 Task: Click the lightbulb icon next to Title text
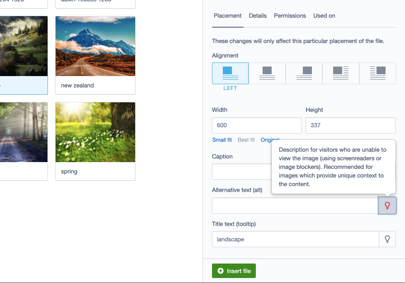coord(387,239)
